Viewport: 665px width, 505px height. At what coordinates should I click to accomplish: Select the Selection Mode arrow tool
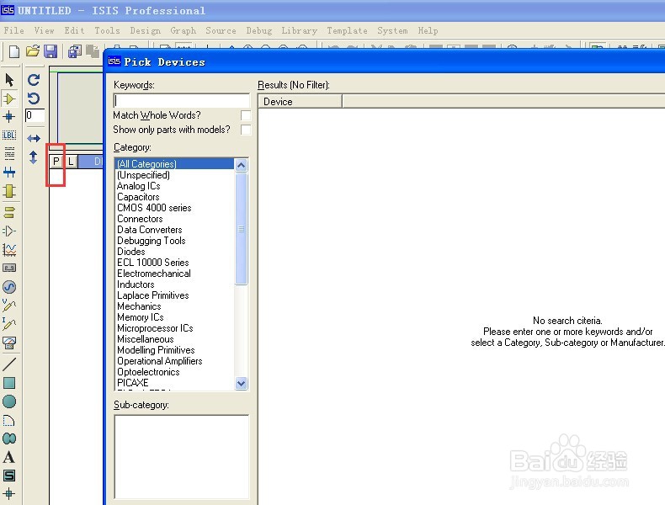(x=9, y=80)
